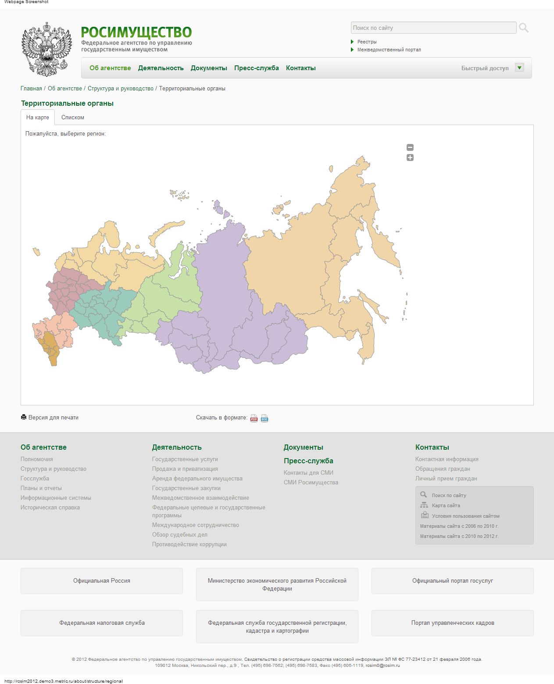Click the map zoom out minus icon
This screenshot has height=684, width=554.
pyautogui.click(x=410, y=147)
